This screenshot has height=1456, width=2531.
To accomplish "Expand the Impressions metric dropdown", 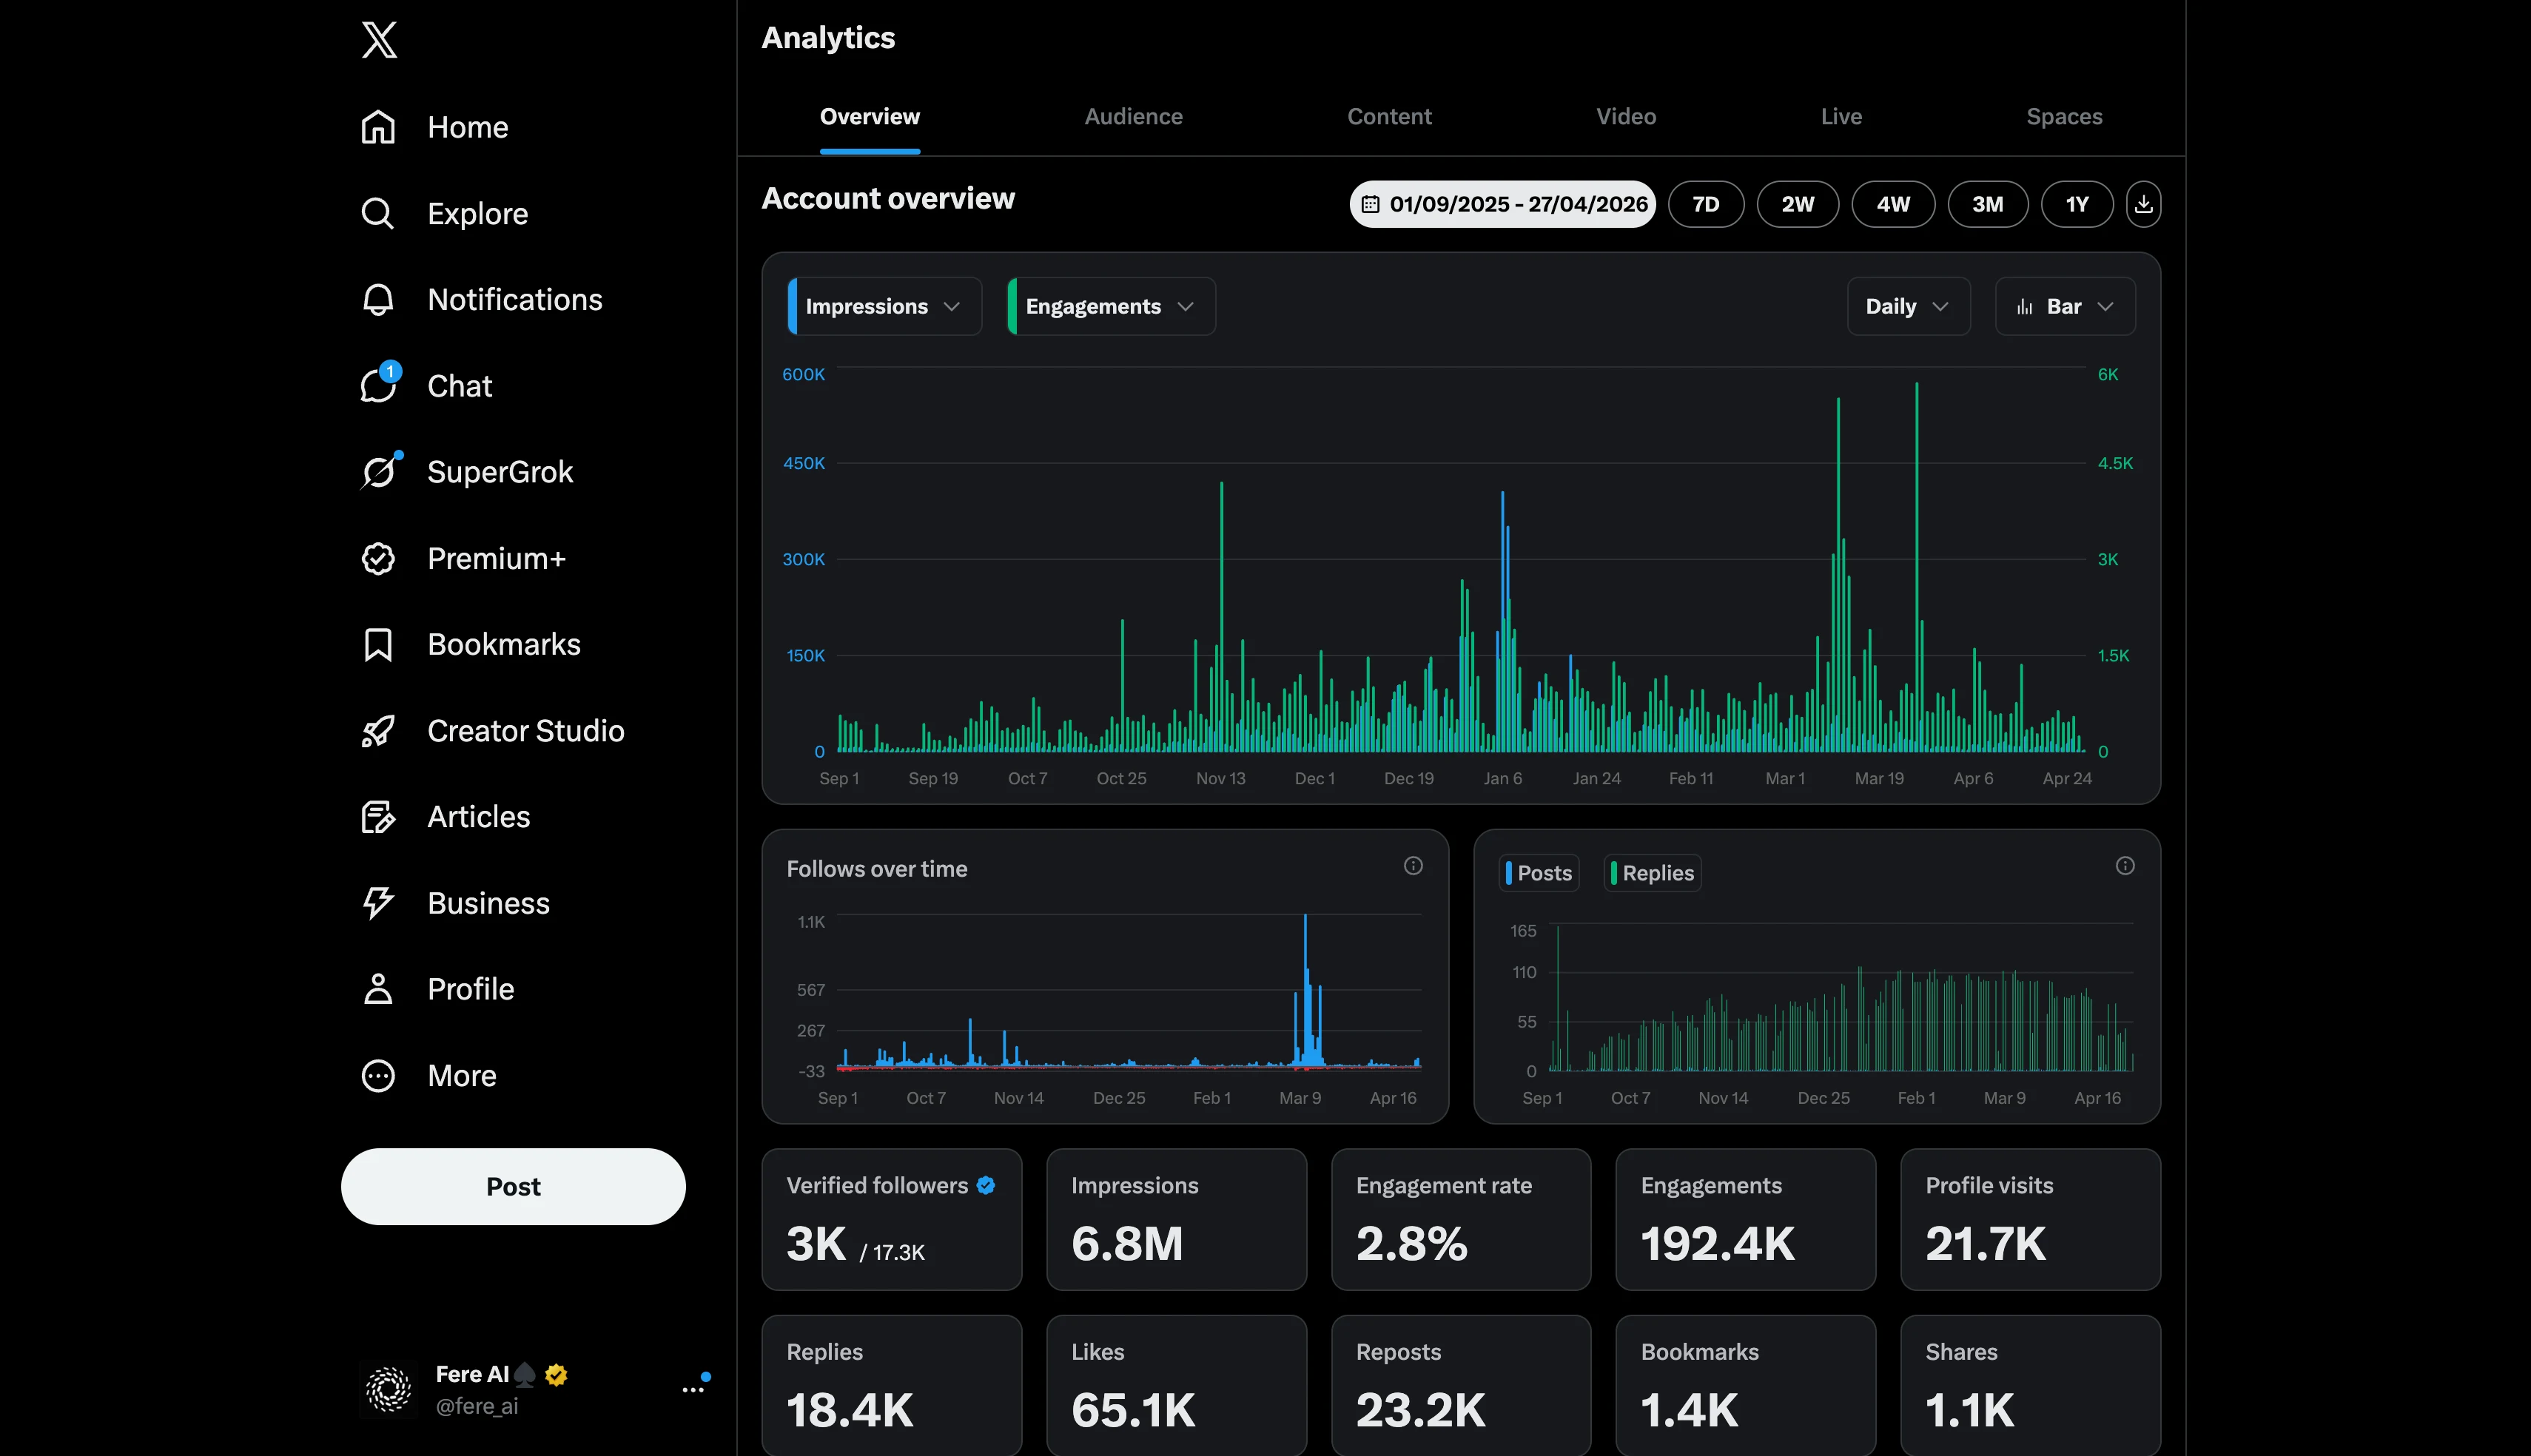I will pyautogui.click(x=884, y=306).
